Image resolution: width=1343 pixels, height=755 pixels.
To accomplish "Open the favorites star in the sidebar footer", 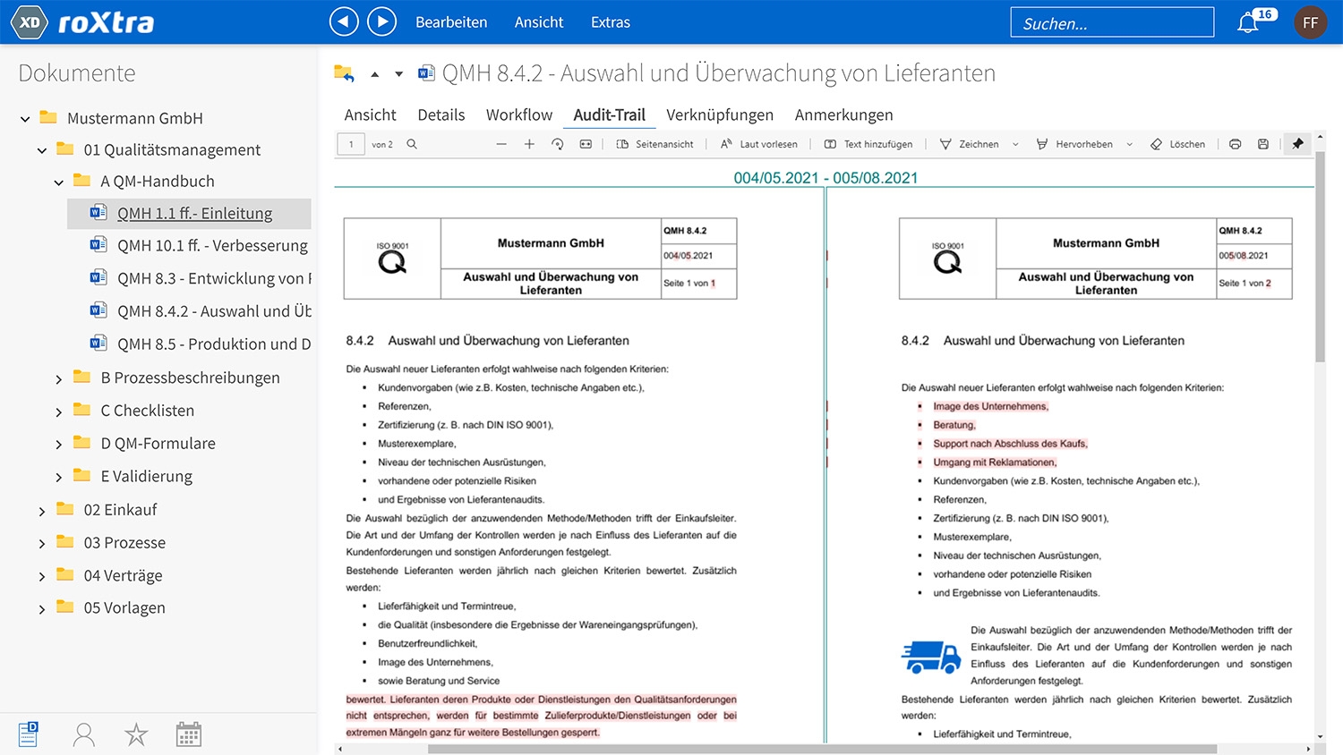I will point(136,734).
